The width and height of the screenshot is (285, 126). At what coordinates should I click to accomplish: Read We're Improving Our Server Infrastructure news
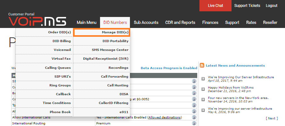coord(241,77)
